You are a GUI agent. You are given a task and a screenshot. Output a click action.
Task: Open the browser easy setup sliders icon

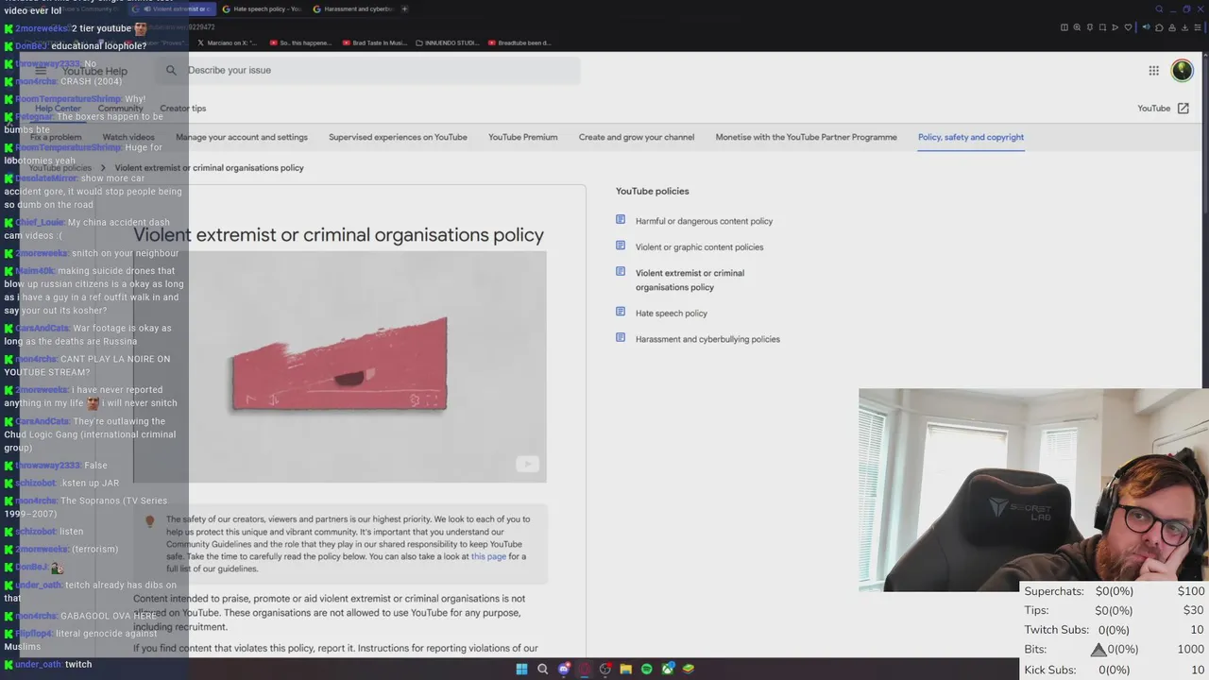[1198, 27]
